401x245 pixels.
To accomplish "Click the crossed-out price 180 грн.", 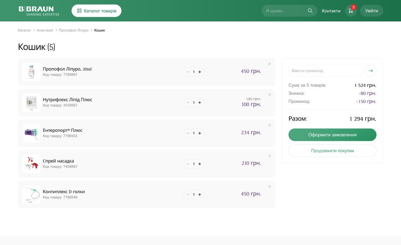I will (253, 99).
